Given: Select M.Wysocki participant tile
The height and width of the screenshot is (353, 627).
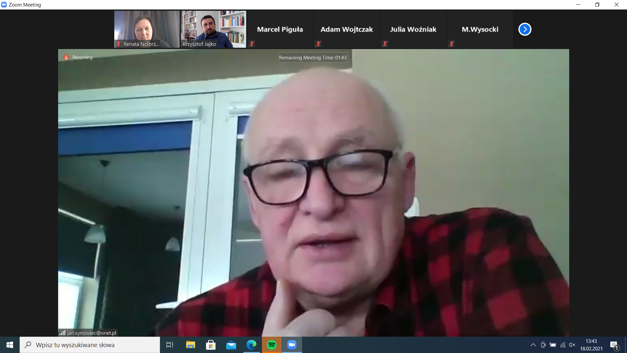Looking at the screenshot, I should pyautogui.click(x=480, y=29).
